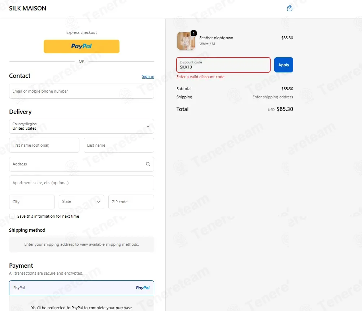The width and height of the screenshot is (362, 311).
Task: Click the Delivery heading
Action: click(x=20, y=112)
